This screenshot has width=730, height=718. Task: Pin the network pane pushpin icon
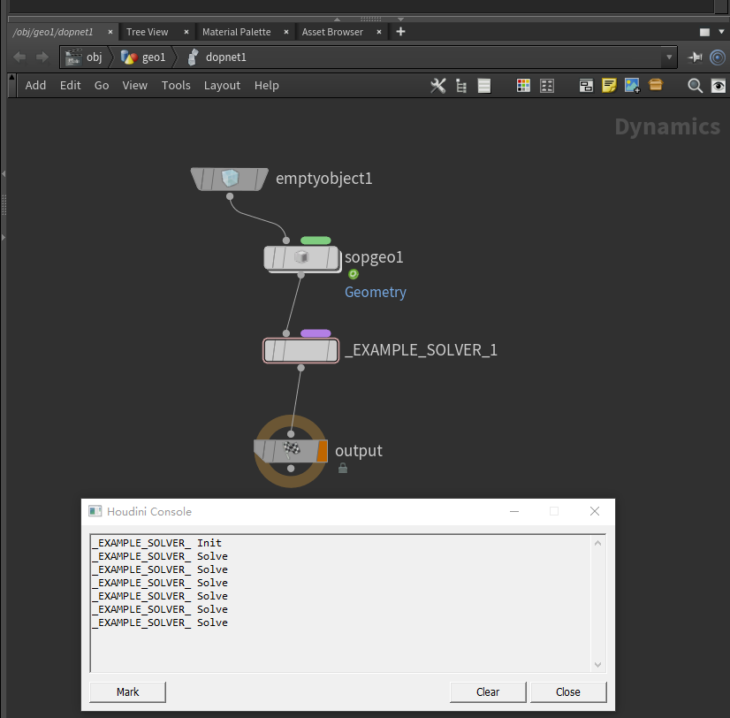pos(695,57)
